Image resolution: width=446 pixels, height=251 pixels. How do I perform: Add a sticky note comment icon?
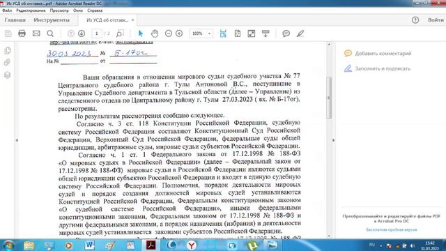pyautogui.click(x=286, y=33)
